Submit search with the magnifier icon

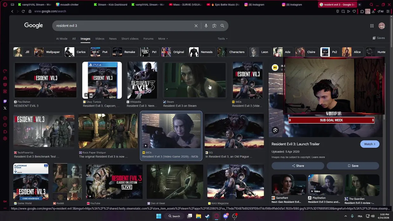[x=222, y=26]
